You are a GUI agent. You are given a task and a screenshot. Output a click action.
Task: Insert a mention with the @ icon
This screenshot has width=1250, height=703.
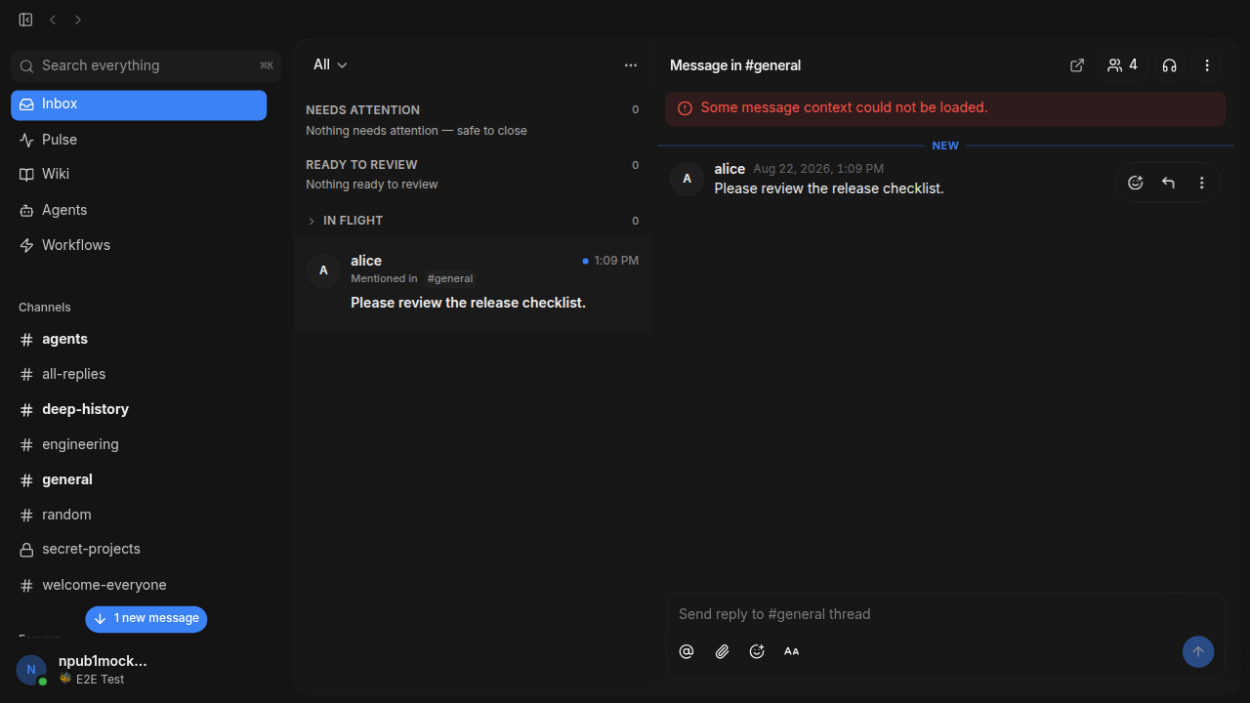point(687,651)
